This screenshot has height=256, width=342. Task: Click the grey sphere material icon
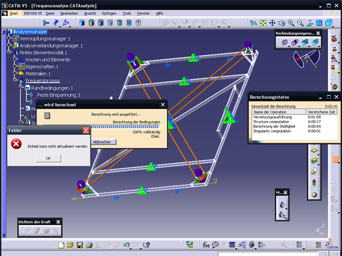coord(314,195)
